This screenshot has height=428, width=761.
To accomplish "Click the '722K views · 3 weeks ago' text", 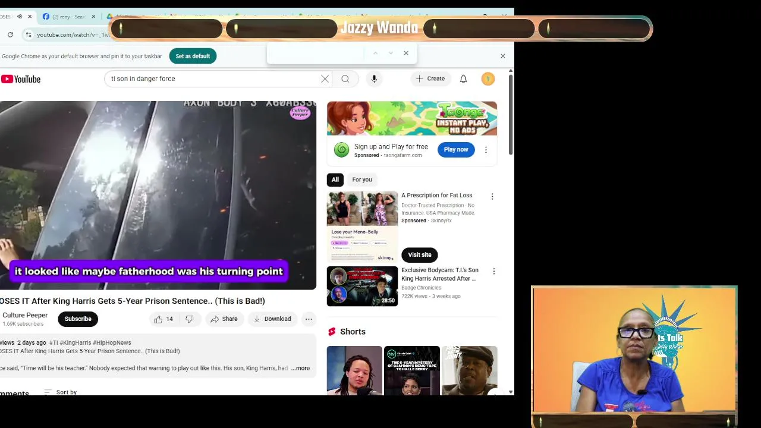I will point(431,296).
